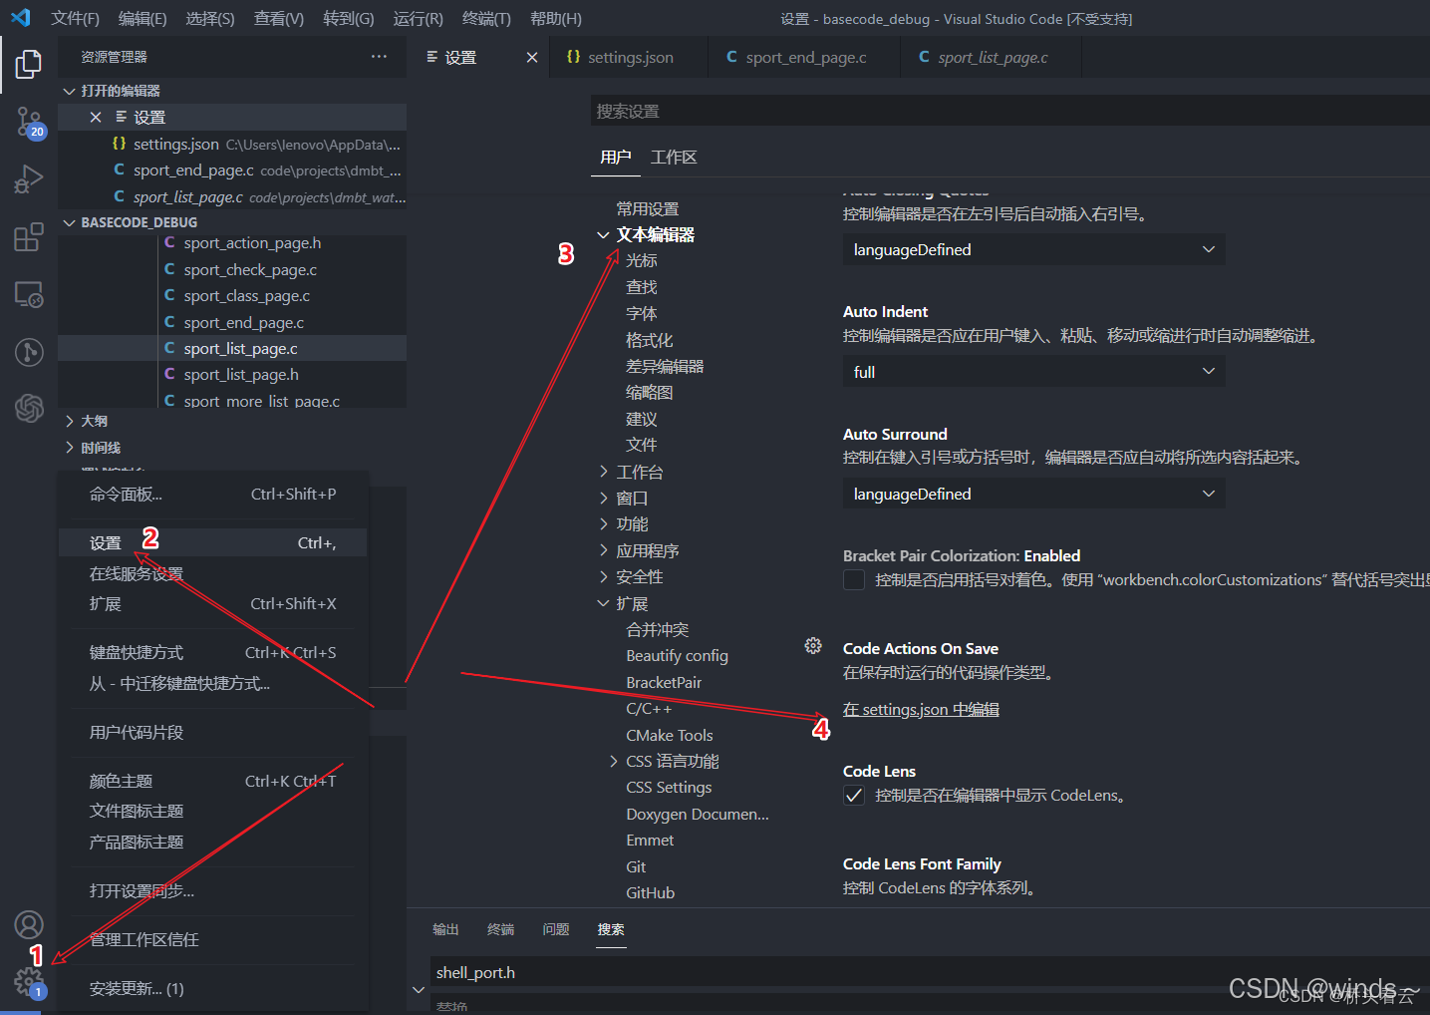Screen dimensions: 1430x1015
Task: Expand the 安全性 settings section
Action: (x=603, y=576)
